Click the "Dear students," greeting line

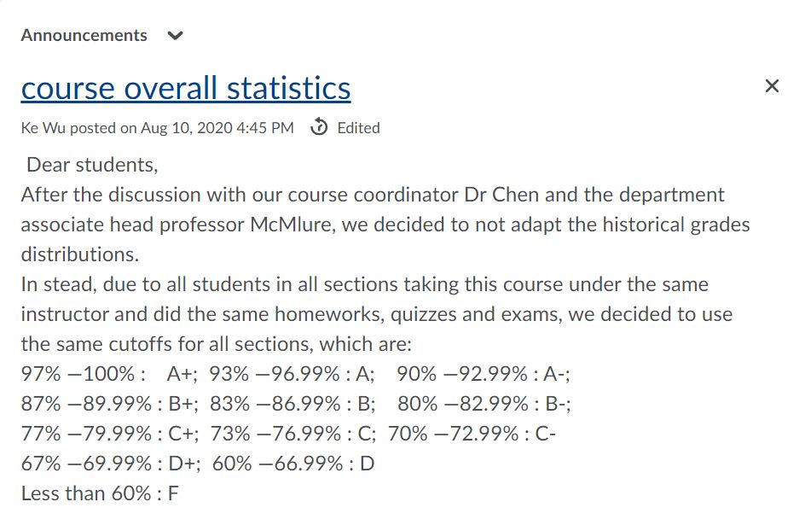pyautogui.click(x=92, y=164)
